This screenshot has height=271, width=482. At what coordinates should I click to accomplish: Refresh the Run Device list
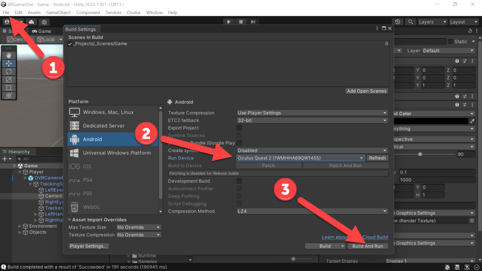tap(377, 158)
